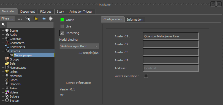
Task: Open the SkeletonLayer:Root model binding dropdown
Action: (x=79, y=46)
